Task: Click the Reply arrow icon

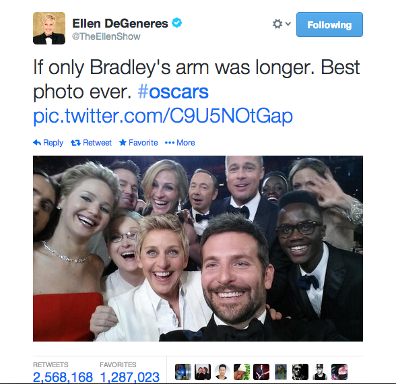Action: (x=37, y=143)
